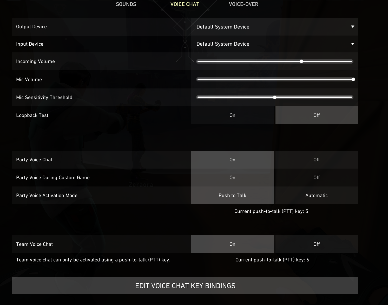
Task: Click the Incoming Volume label
Action: (x=35, y=61)
